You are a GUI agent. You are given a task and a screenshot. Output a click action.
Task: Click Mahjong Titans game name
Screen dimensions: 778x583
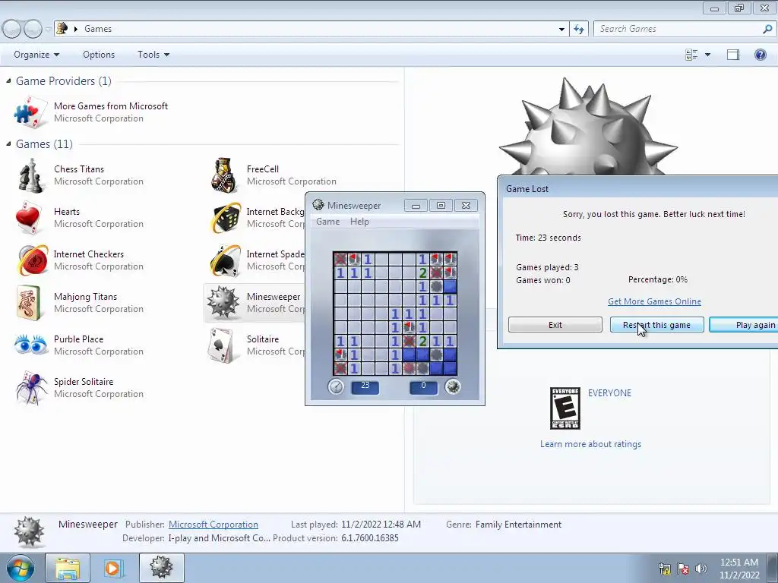85,297
